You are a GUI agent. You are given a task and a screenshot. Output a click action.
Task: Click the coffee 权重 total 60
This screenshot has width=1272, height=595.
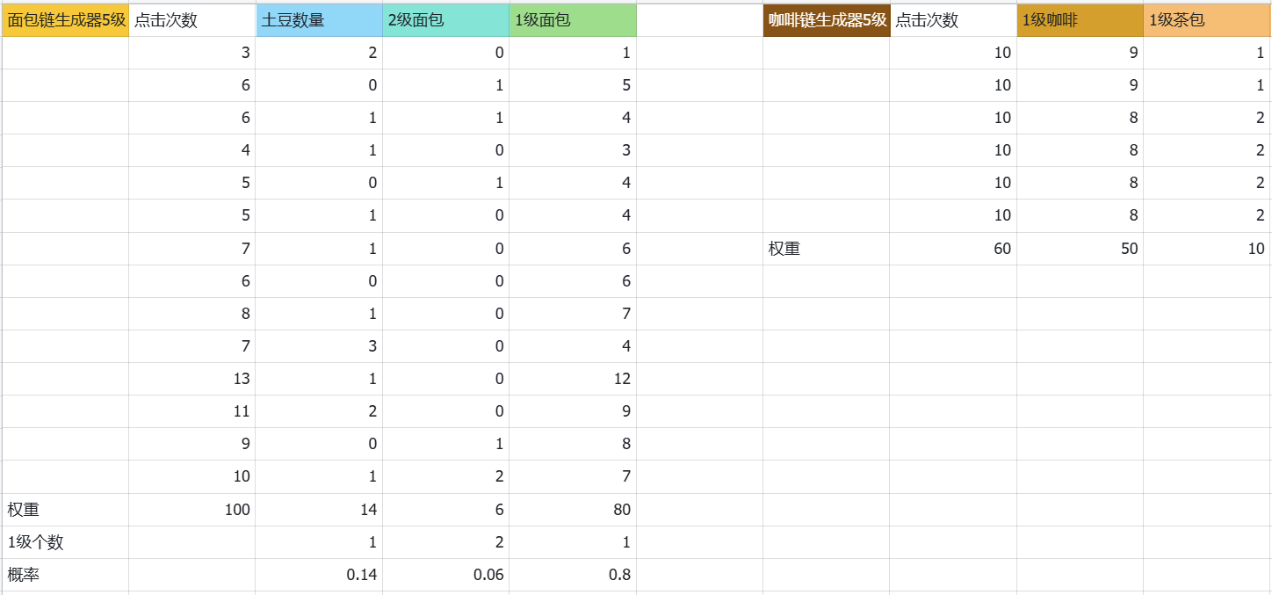click(953, 249)
